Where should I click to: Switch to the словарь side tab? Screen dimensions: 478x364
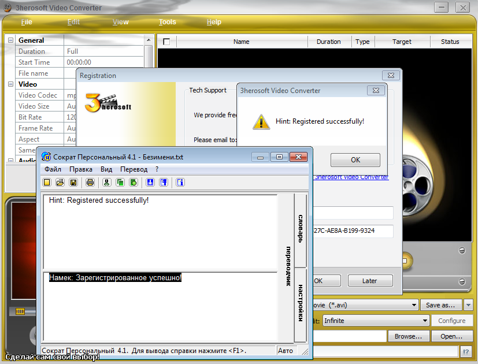301,229
